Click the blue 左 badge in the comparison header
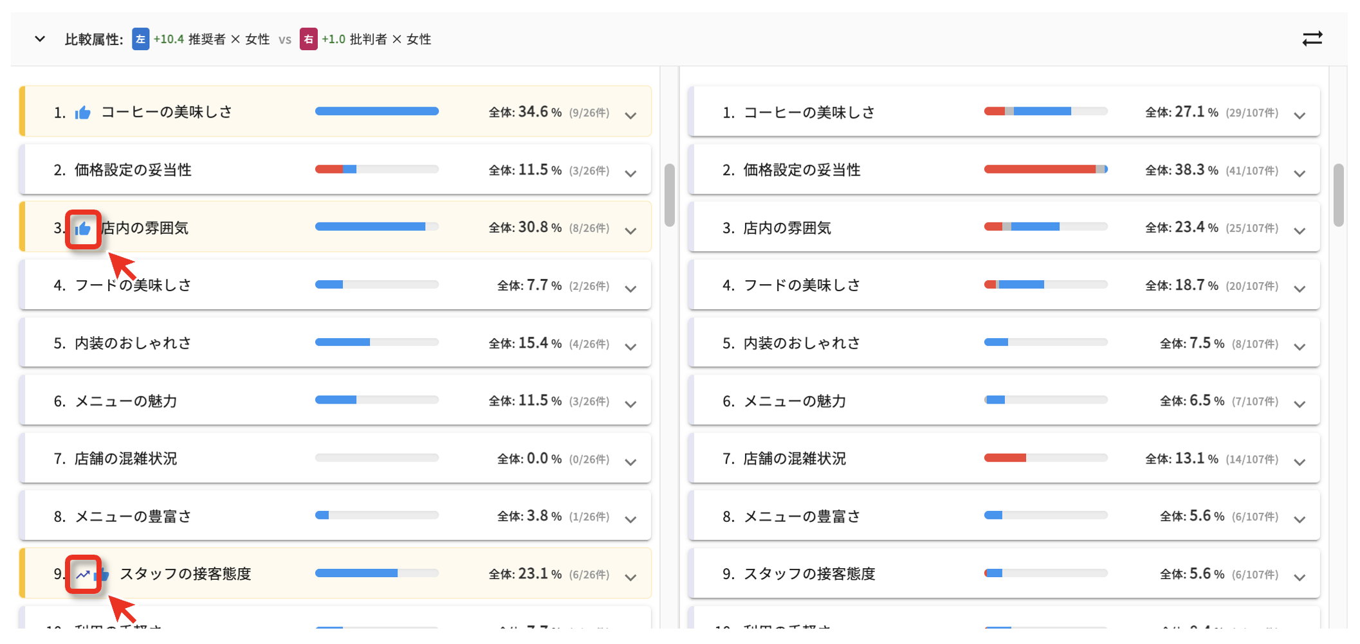This screenshot has width=1360, height=644. pyautogui.click(x=140, y=39)
